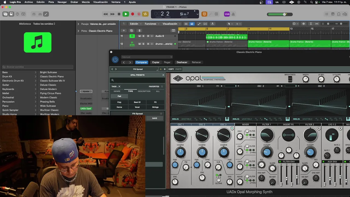The width and height of the screenshot is (350, 197).
Task: Click the Opal presets search field
Action: [x=137, y=80]
